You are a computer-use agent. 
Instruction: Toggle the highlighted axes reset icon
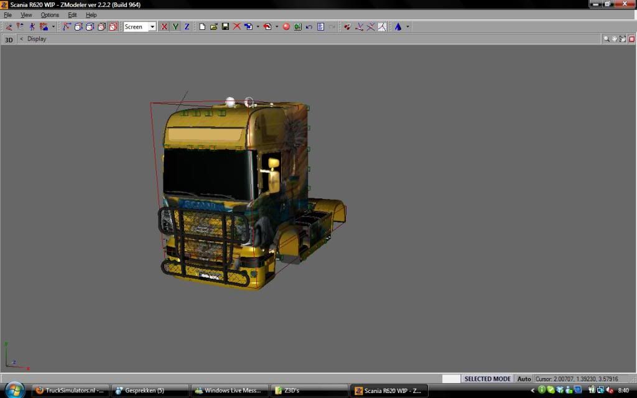point(382,27)
